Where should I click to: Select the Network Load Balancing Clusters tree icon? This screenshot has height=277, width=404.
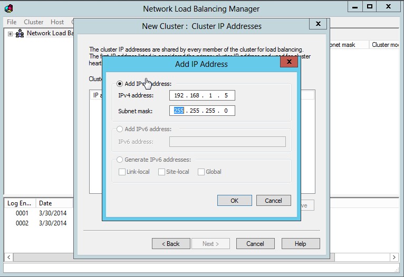20,34
